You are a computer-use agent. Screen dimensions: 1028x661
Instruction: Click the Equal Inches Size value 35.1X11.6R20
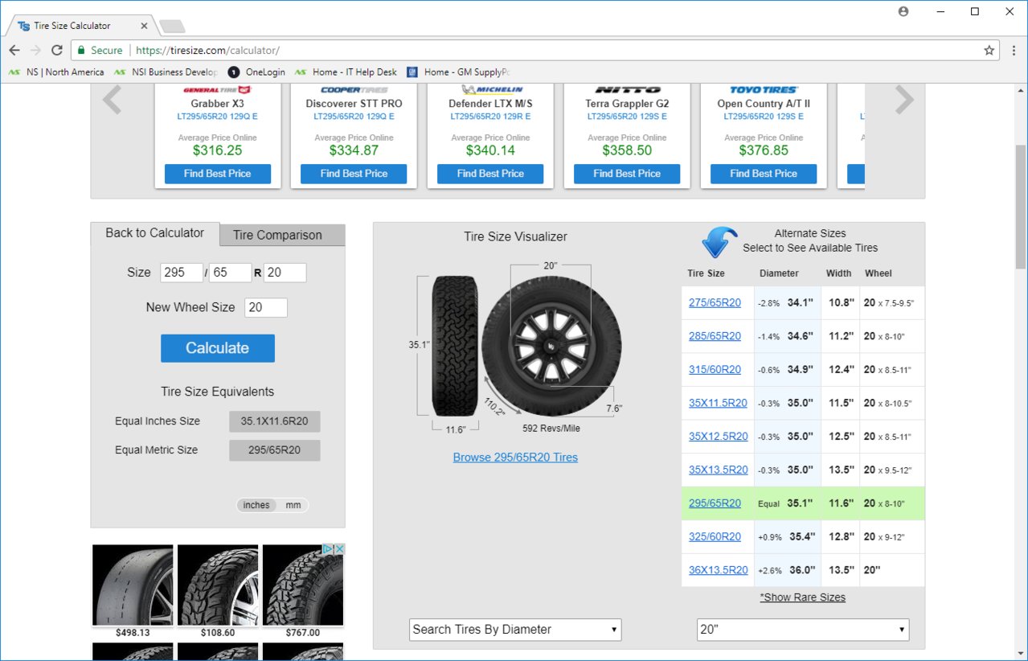275,421
